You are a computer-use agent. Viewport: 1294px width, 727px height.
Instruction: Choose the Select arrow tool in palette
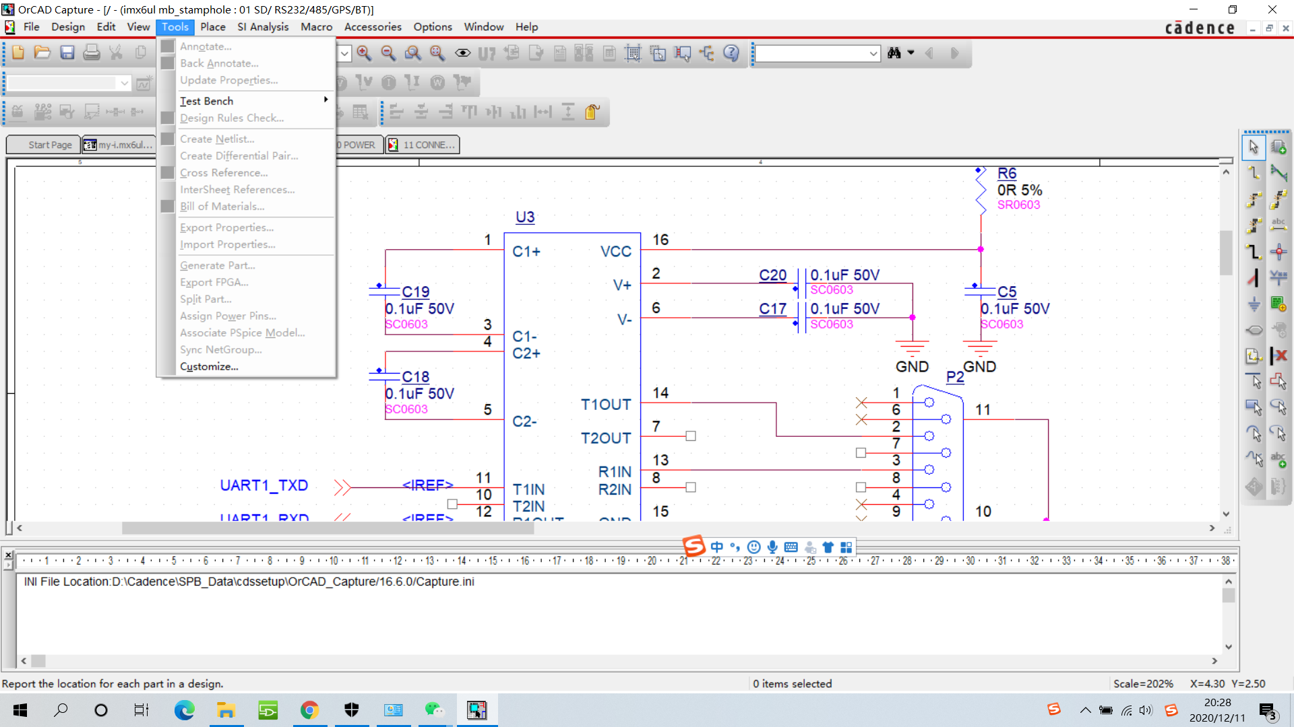click(x=1254, y=147)
